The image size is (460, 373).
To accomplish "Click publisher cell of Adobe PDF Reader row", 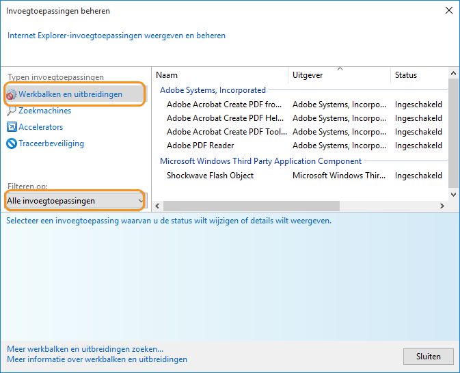I will point(339,146).
